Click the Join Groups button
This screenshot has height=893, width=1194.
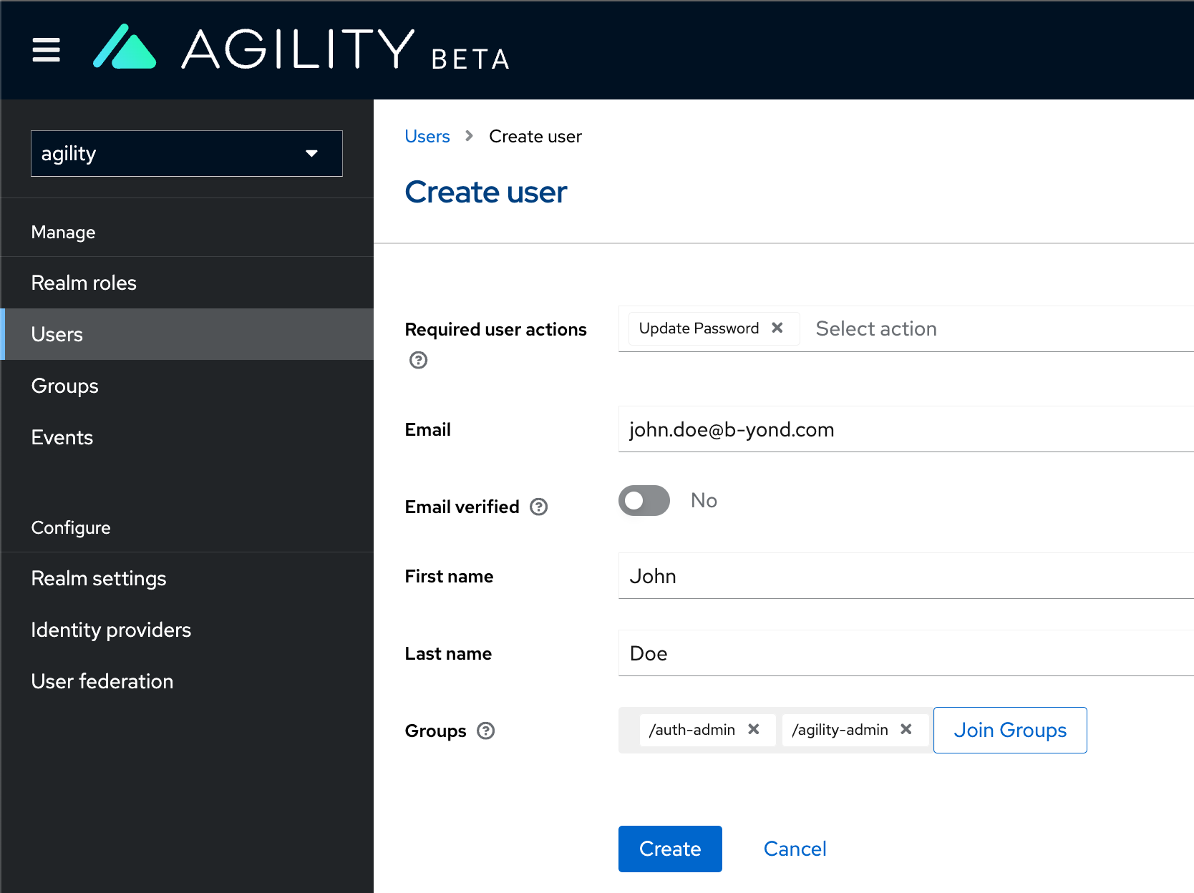1010,730
